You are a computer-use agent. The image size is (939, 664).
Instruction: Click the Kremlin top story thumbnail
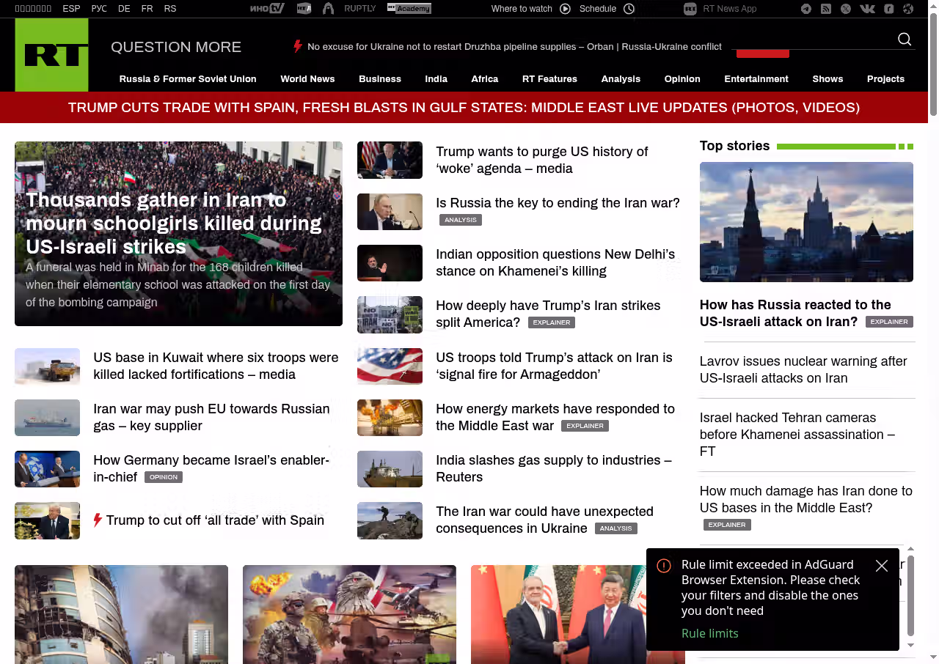(806, 221)
